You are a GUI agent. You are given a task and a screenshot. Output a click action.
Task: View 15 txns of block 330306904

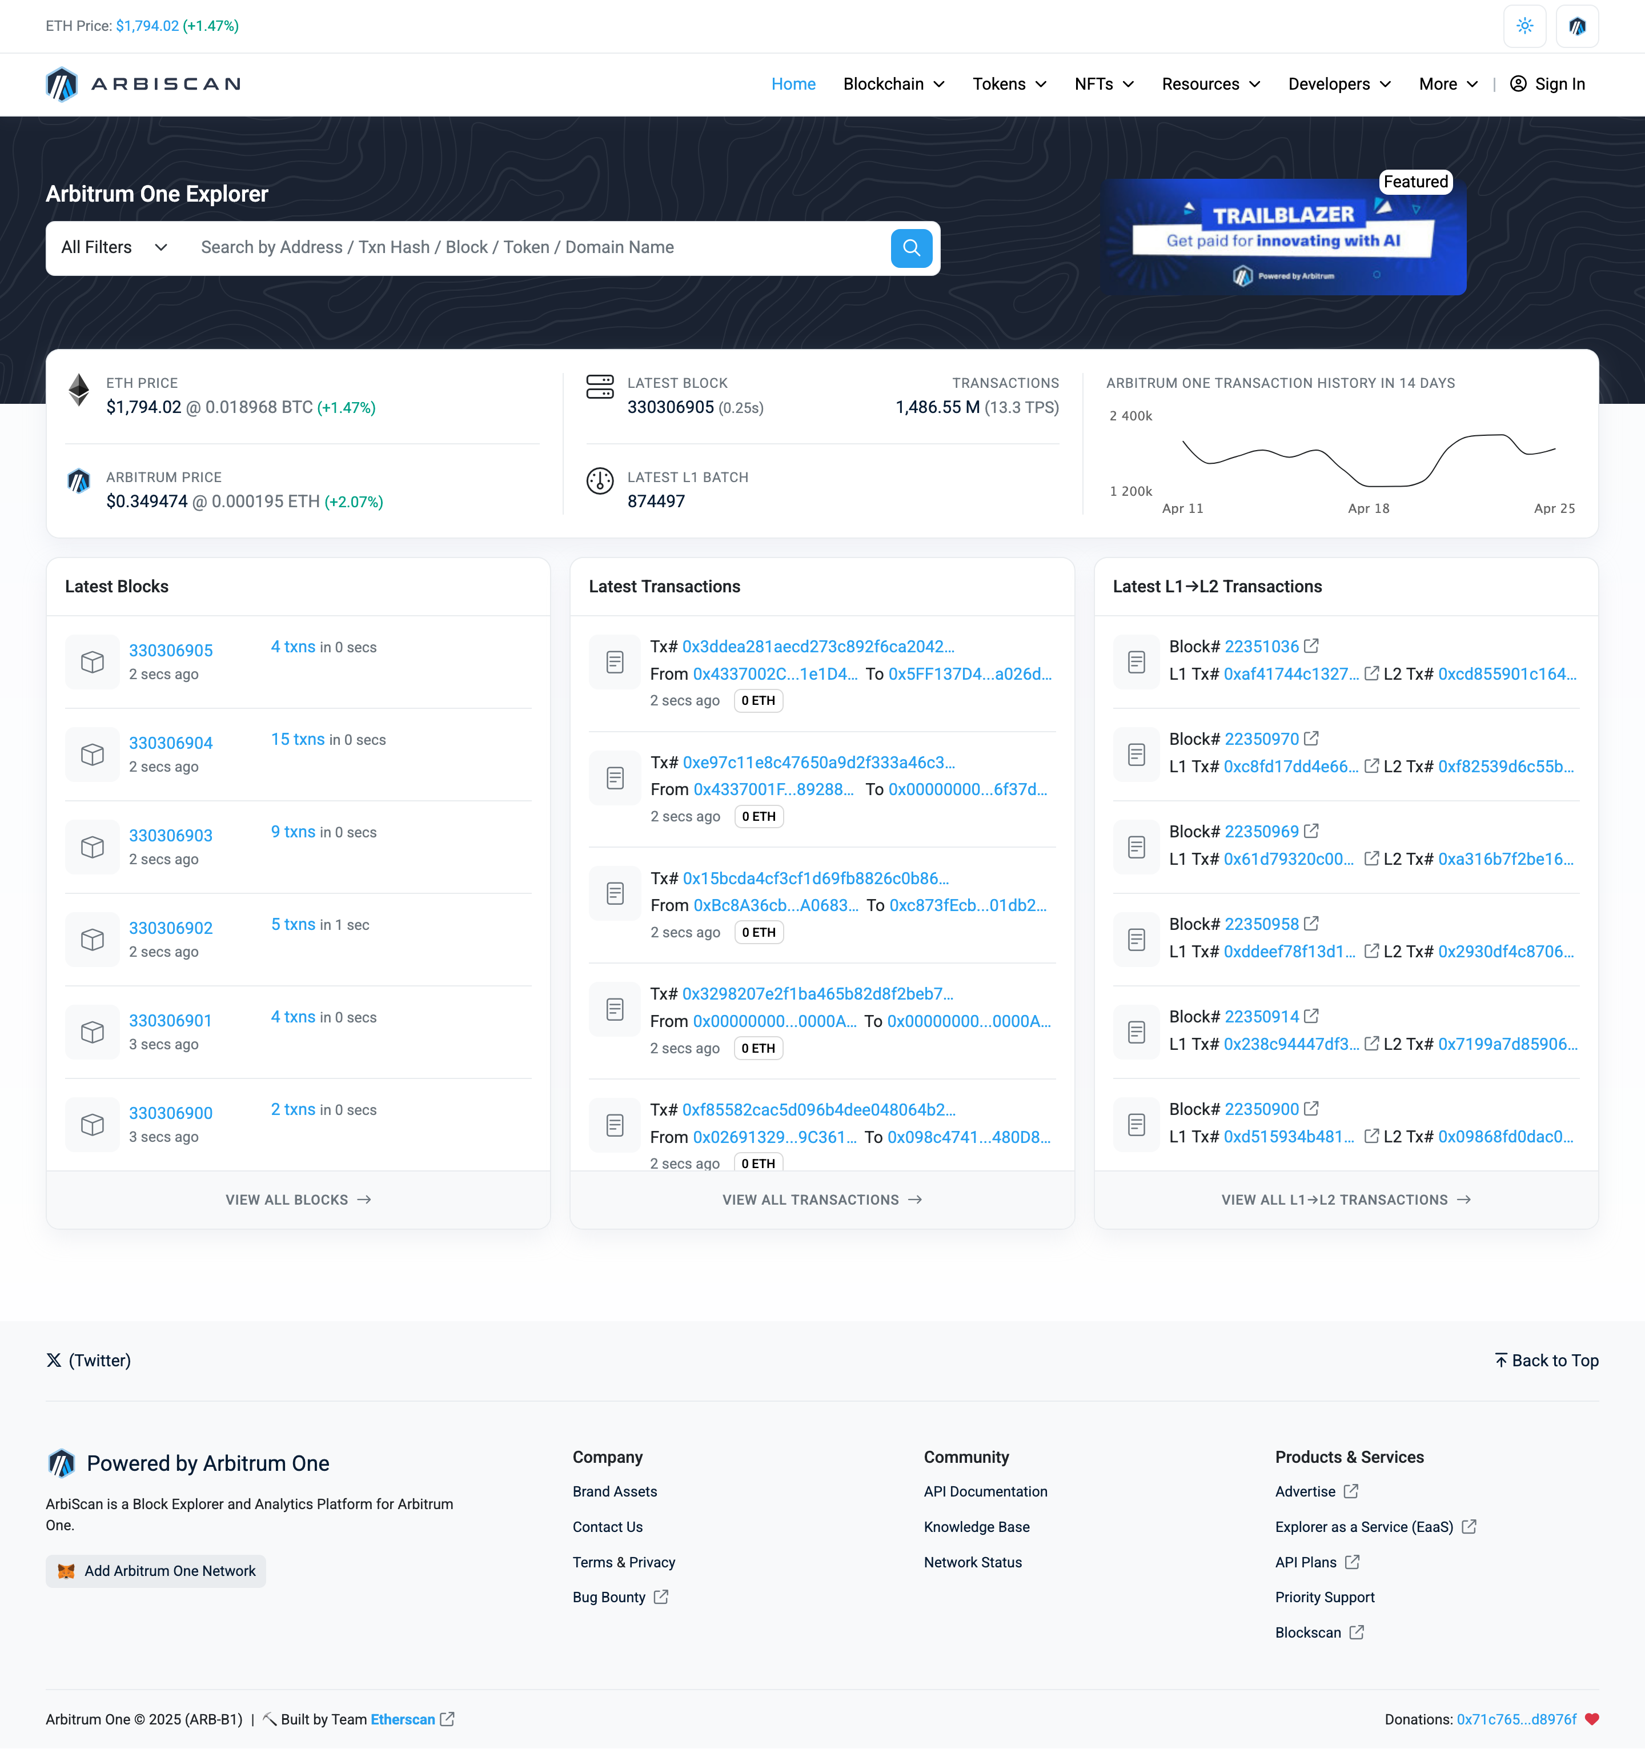pyautogui.click(x=298, y=739)
